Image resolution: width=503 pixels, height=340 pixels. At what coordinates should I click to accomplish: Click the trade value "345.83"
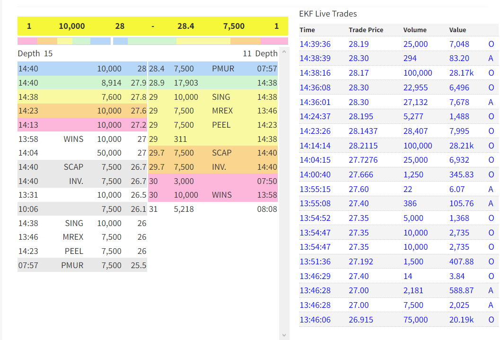click(461, 174)
